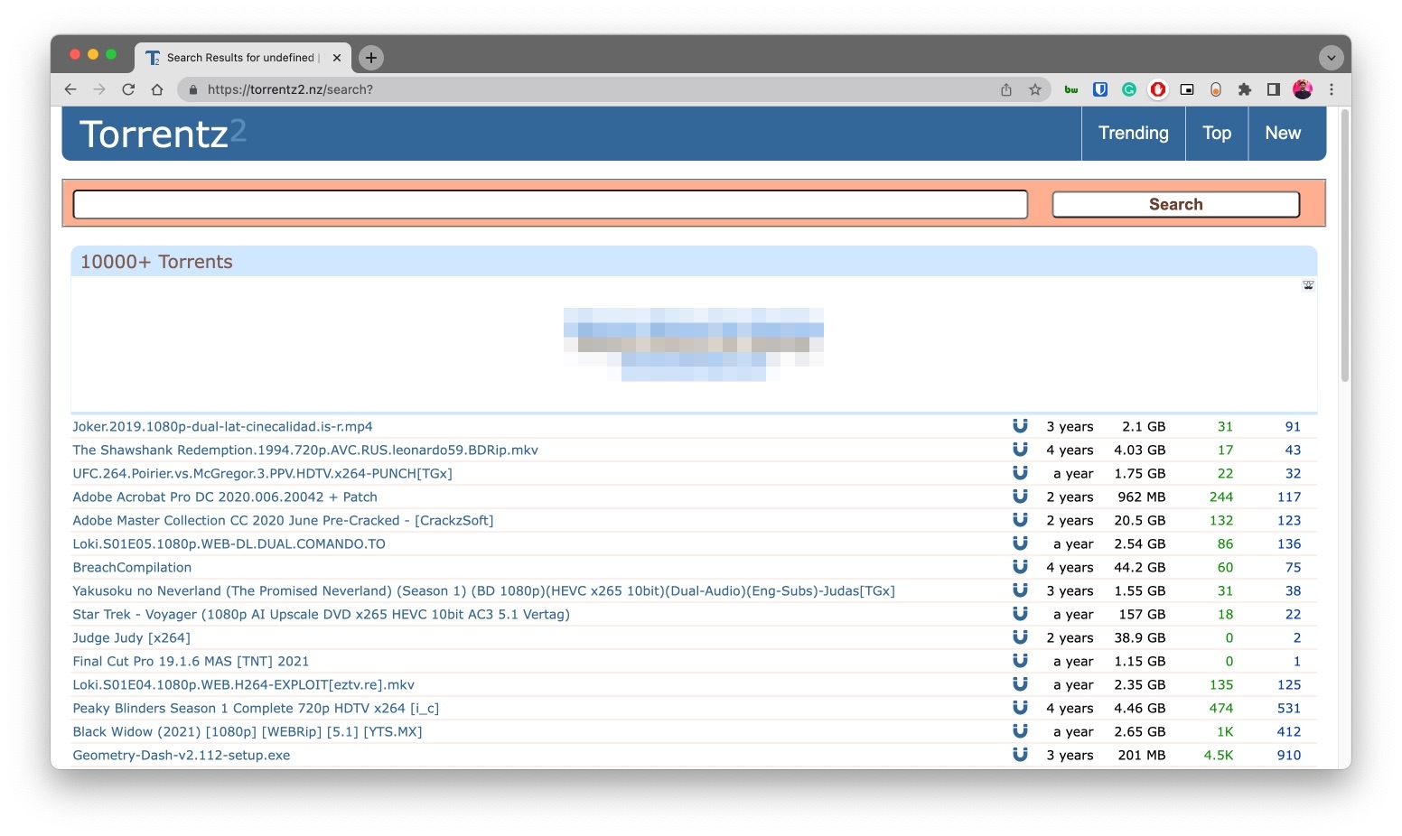
Task: Click inside the torrent search input field
Action: (550, 204)
